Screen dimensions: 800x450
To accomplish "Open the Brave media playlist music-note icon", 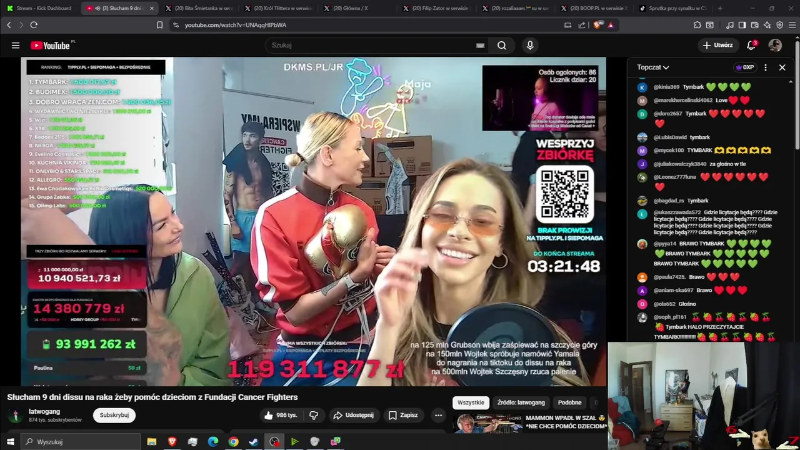I will tap(730, 25).
